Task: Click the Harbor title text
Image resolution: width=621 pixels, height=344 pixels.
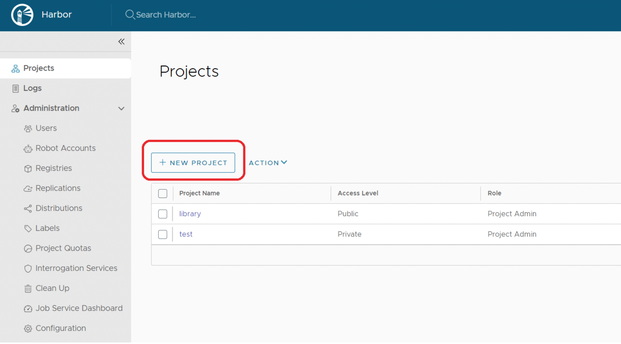Action: coord(57,15)
